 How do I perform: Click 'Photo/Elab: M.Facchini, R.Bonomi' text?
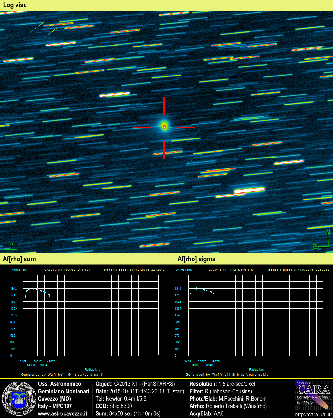click(229, 399)
